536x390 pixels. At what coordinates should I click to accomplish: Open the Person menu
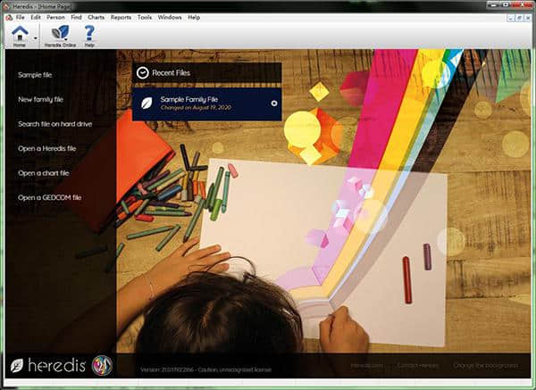point(55,17)
